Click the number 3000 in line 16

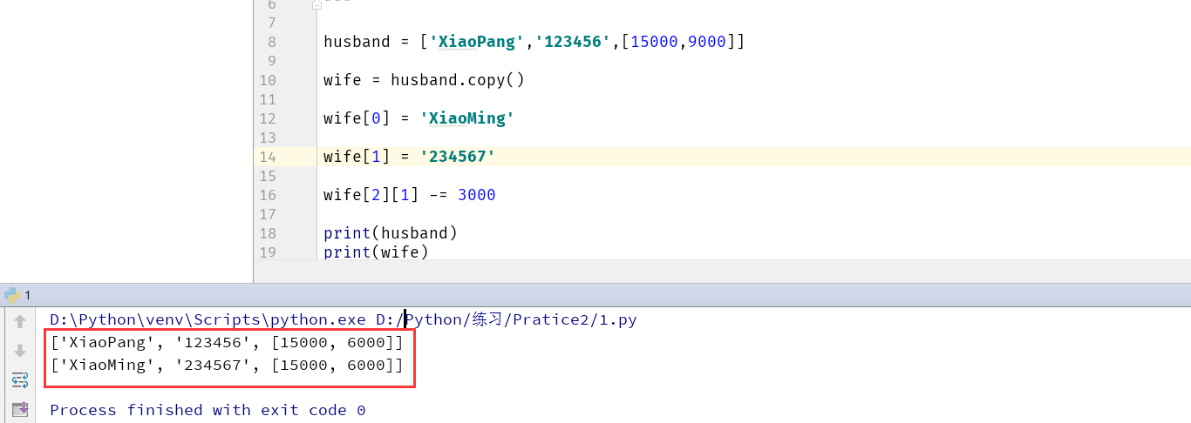tap(477, 195)
